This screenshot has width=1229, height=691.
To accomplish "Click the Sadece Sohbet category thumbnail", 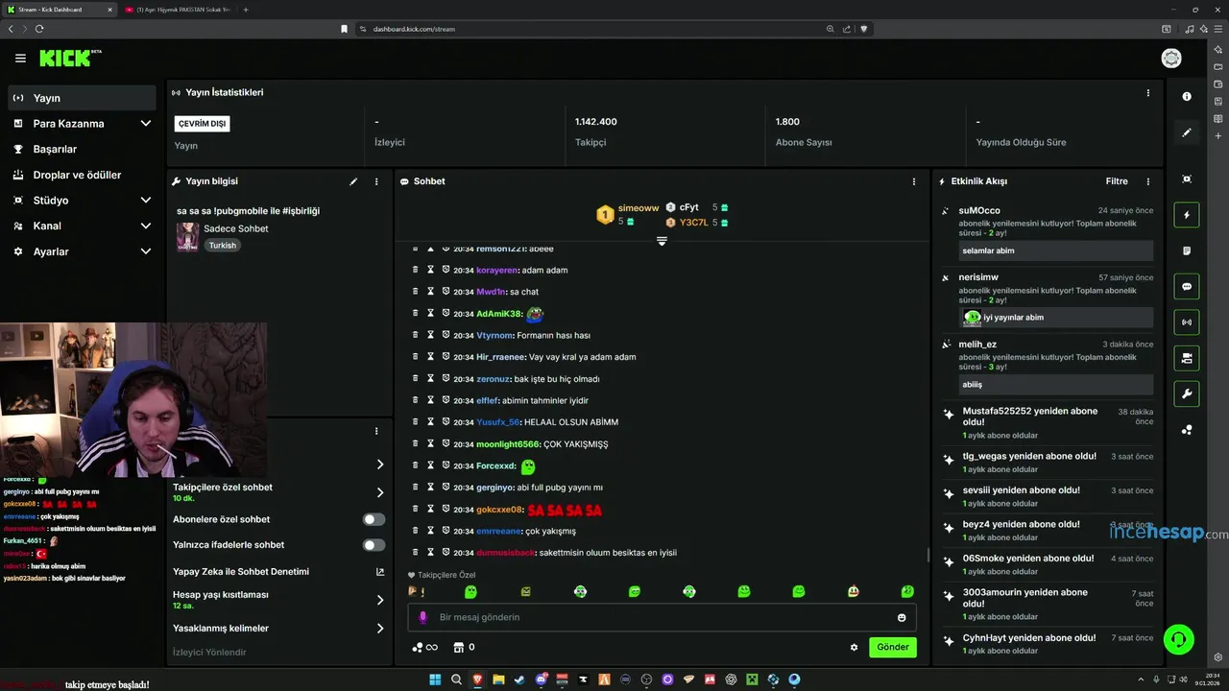I will coord(187,237).
